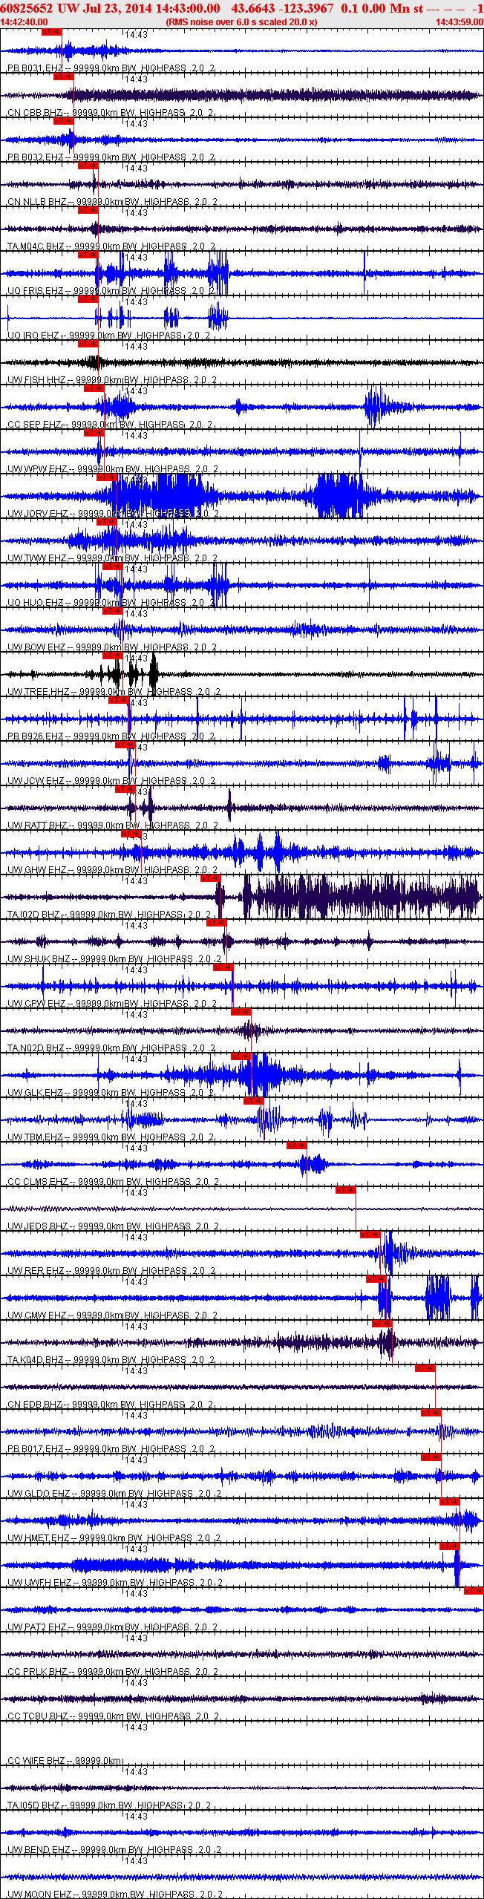Select the UW RATT BHZ station label
Screen dimensions: 484x1899
[x=113, y=826]
